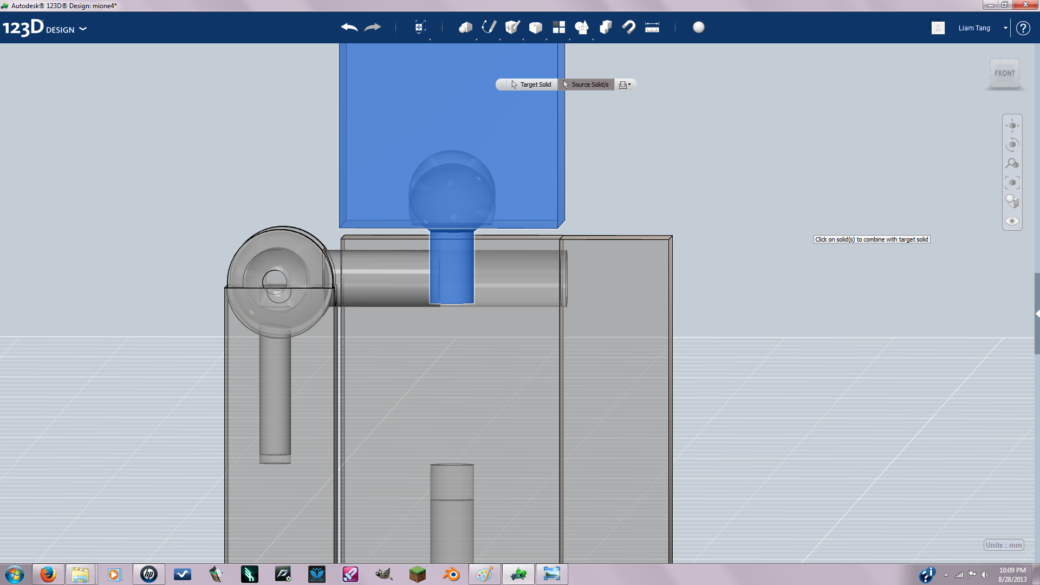Undo the last action
1040x585 pixels.
349,27
